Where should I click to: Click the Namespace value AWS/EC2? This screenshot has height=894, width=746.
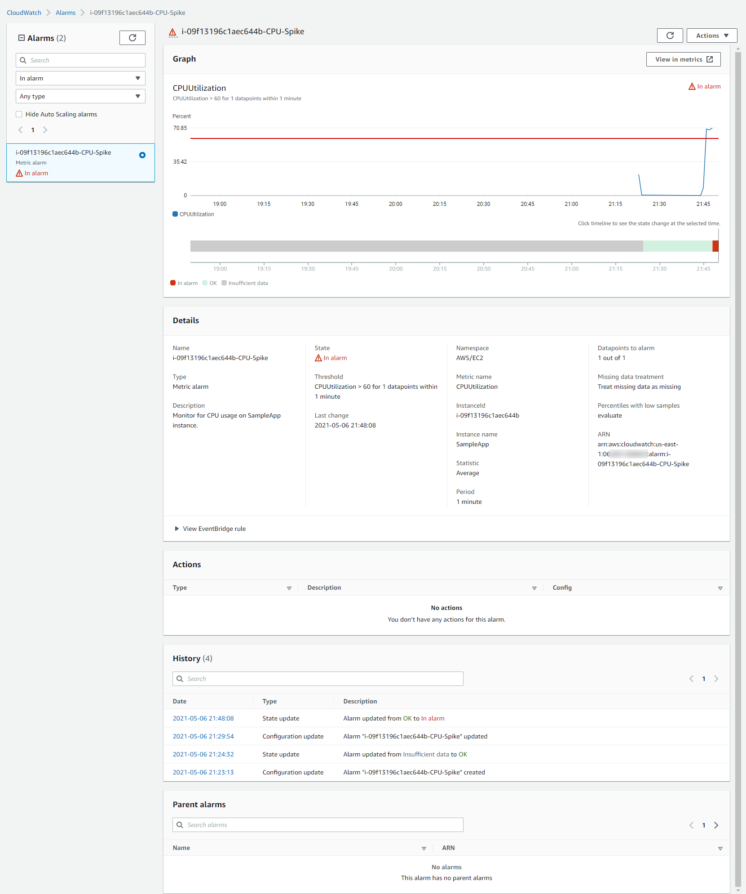coord(470,358)
